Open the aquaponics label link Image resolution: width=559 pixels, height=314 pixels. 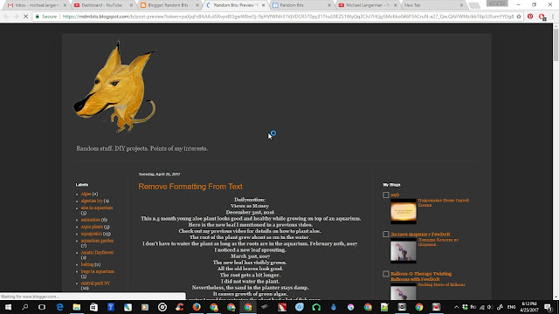click(91, 234)
